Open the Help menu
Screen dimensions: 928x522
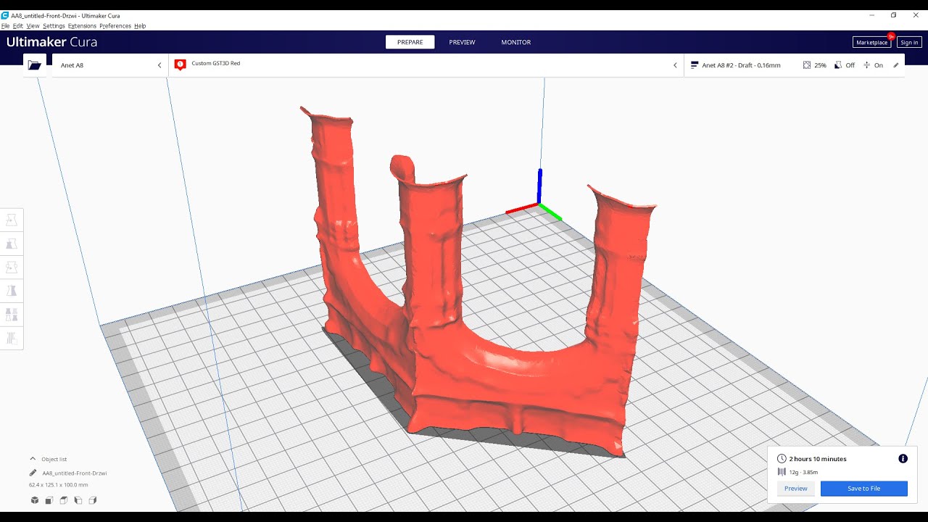click(x=140, y=26)
